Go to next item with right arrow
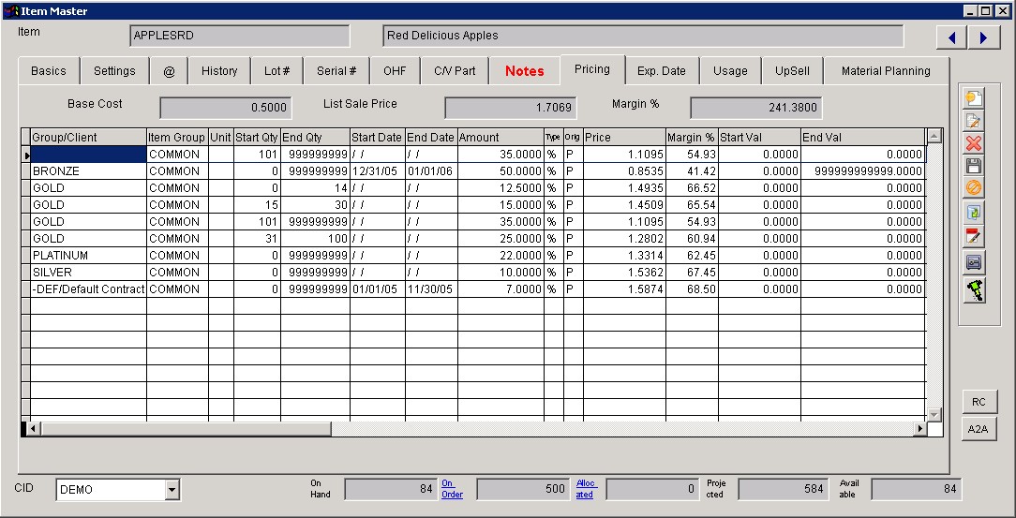 (983, 37)
